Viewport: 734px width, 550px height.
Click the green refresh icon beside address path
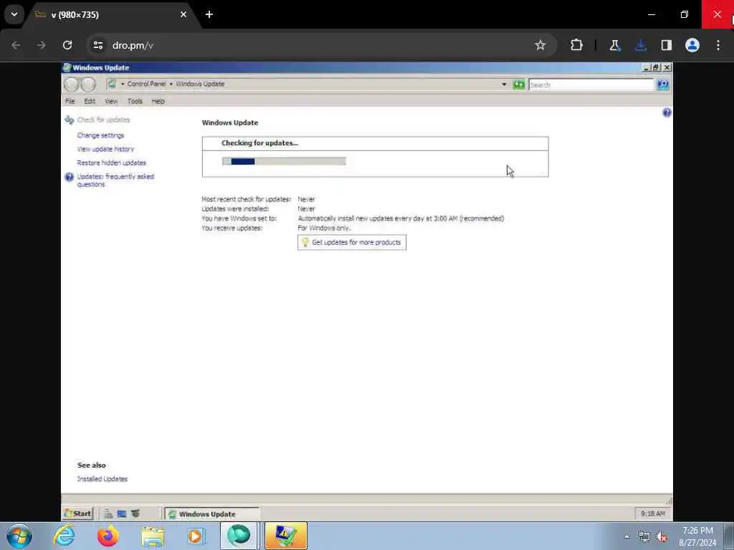pyautogui.click(x=518, y=85)
